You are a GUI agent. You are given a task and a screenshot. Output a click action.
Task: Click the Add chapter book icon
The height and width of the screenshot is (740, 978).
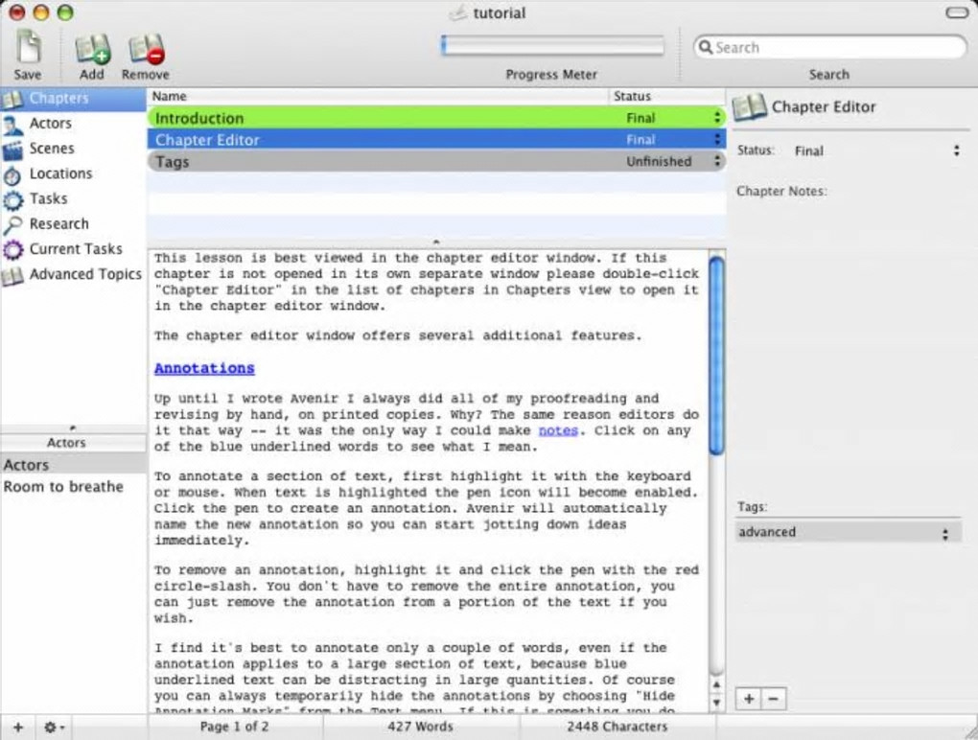tap(92, 49)
